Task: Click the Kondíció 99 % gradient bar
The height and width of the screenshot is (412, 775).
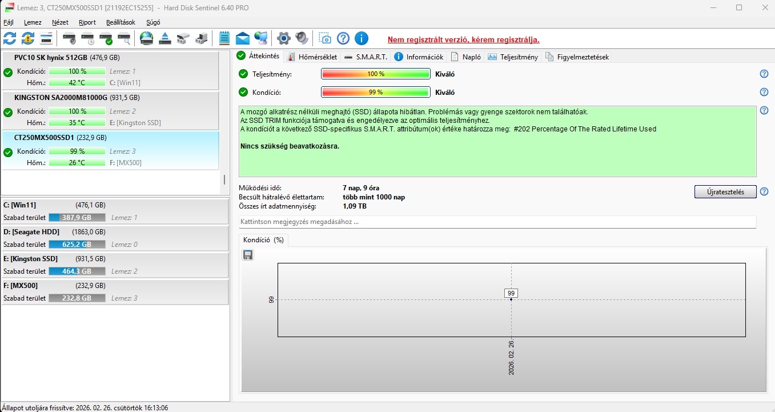Action: pyautogui.click(x=376, y=93)
